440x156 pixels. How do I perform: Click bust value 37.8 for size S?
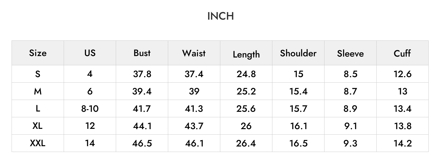tap(142, 74)
